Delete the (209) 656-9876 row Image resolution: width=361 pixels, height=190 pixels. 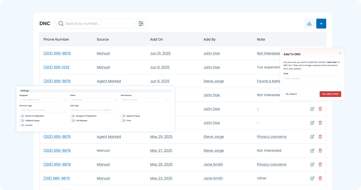320,164
